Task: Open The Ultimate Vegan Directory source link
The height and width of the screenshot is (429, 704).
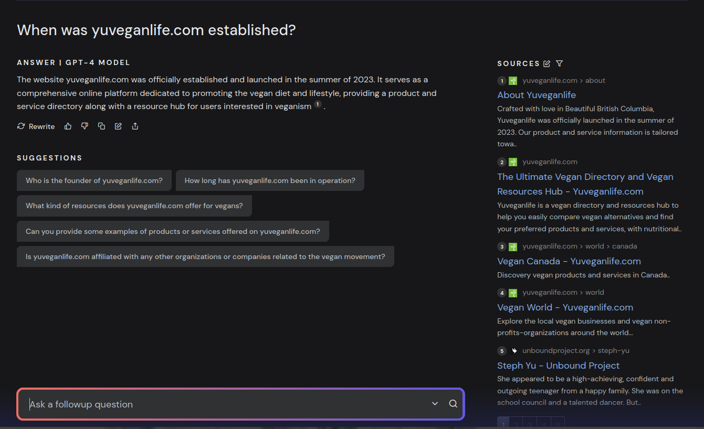Action: click(585, 184)
